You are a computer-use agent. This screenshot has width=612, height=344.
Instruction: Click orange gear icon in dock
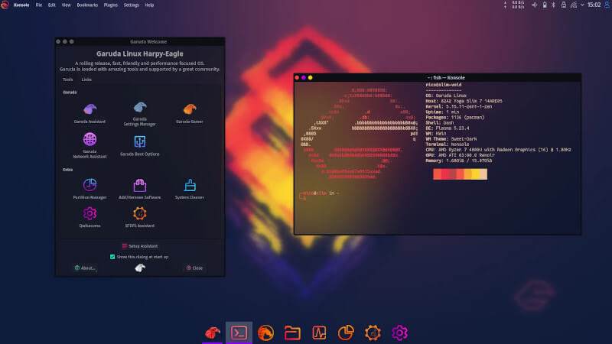[373, 333]
